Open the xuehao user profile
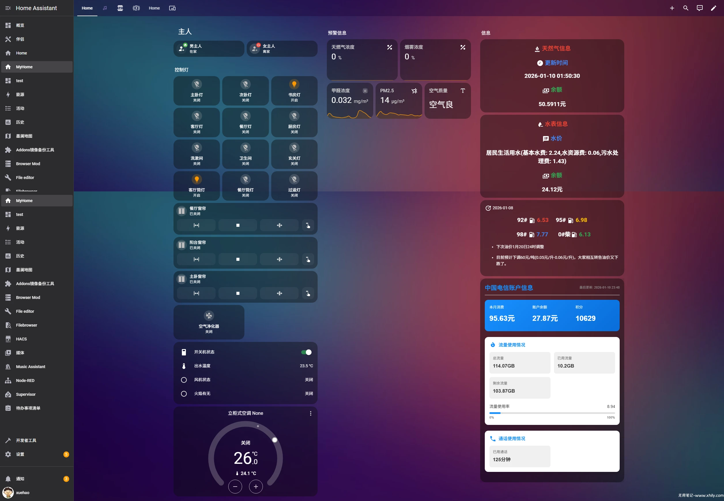This screenshot has width=724, height=501. tap(22, 493)
